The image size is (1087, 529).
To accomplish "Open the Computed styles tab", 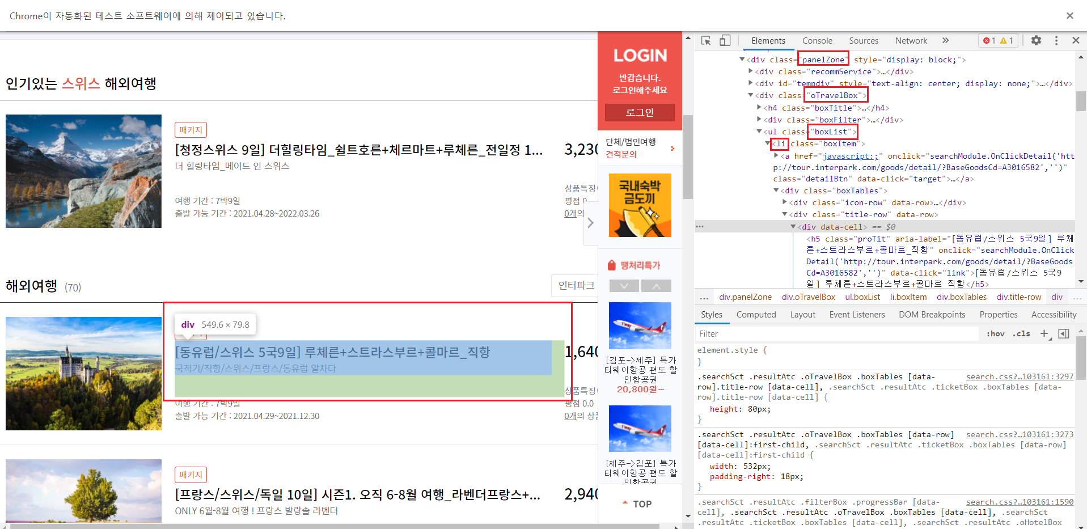I will (x=756, y=315).
